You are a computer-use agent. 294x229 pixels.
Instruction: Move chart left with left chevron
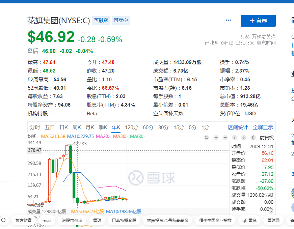pos(234,138)
